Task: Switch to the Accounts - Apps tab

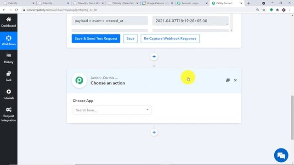Action: click(192, 3)
